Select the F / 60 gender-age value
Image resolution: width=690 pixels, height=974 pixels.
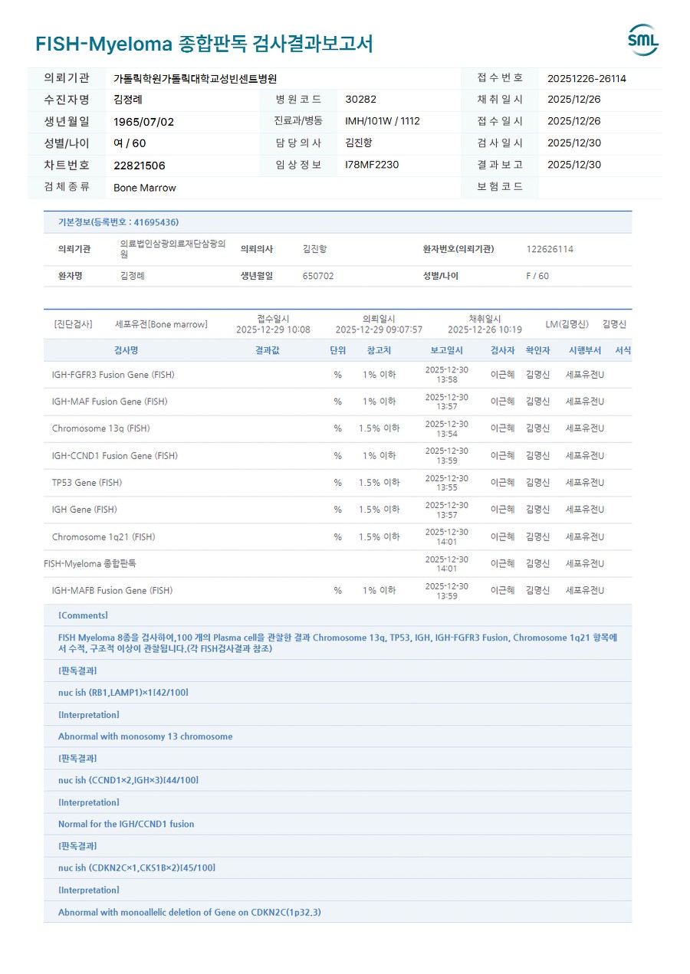537,276
